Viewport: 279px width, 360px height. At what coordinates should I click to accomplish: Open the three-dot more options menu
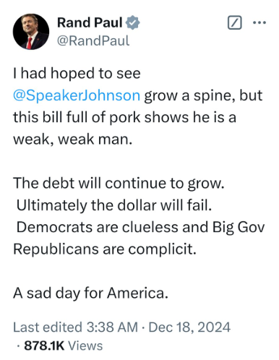click(259, 23)
